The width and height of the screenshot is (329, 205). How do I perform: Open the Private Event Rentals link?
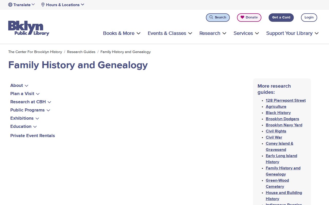tap(33, 136)
